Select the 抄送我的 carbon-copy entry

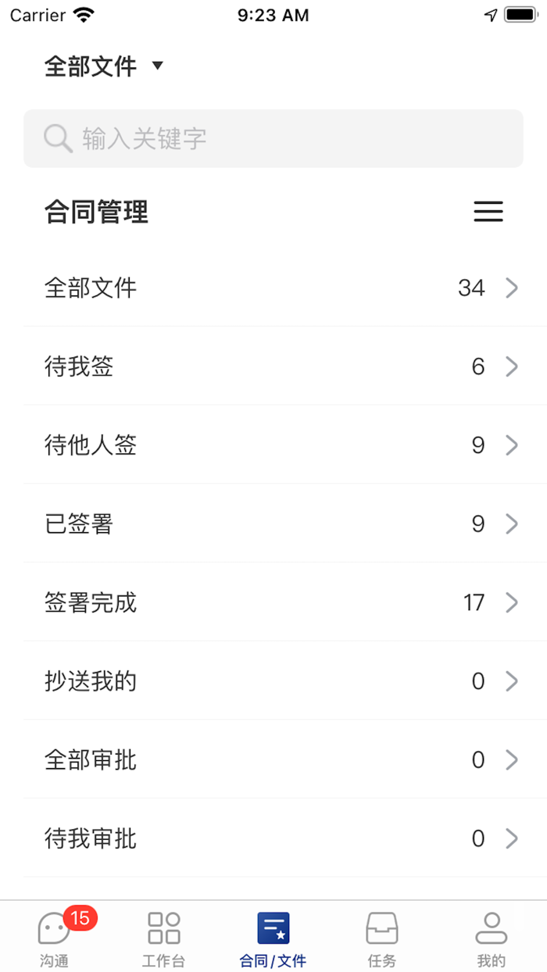273,681
